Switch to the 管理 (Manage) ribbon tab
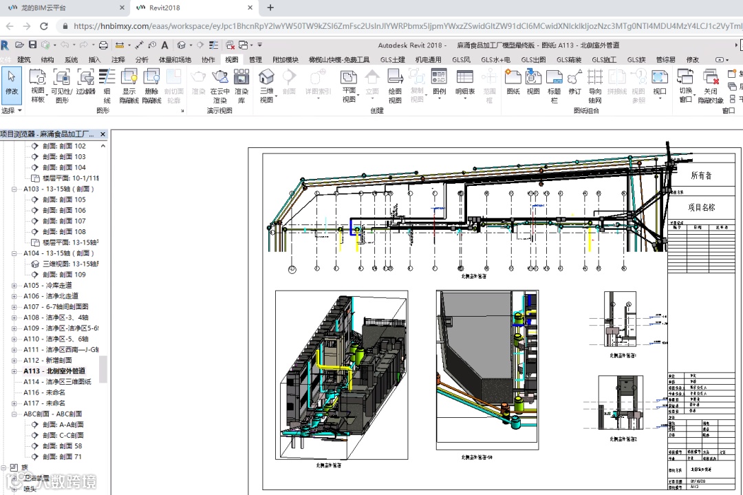 tap(255, 60)
